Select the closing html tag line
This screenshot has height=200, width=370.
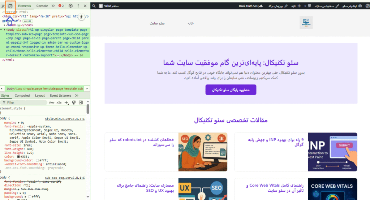pyautogui.click(x=8, y=60)
